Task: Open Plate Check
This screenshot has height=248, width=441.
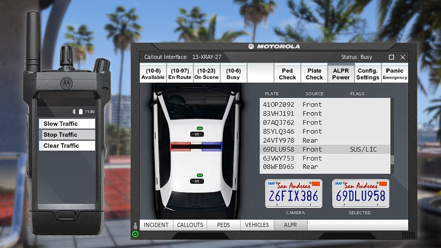Action: 314,74
